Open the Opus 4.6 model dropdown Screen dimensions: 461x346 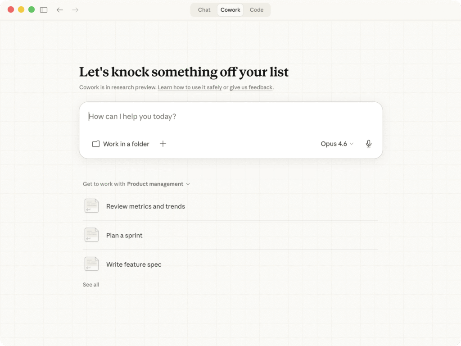tap(337, 144)
